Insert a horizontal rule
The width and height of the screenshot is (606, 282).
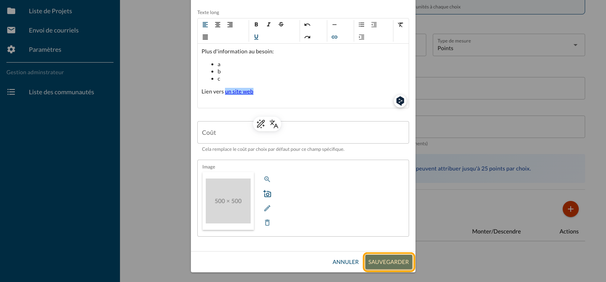[x=334, y=24]
